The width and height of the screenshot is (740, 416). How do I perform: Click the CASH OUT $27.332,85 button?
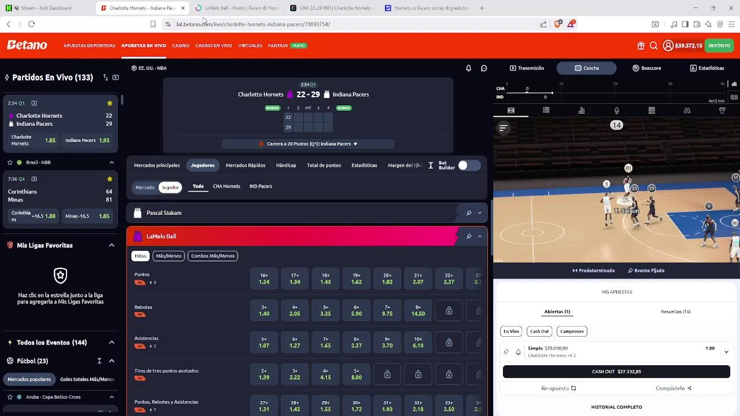[x=616, y=372]
